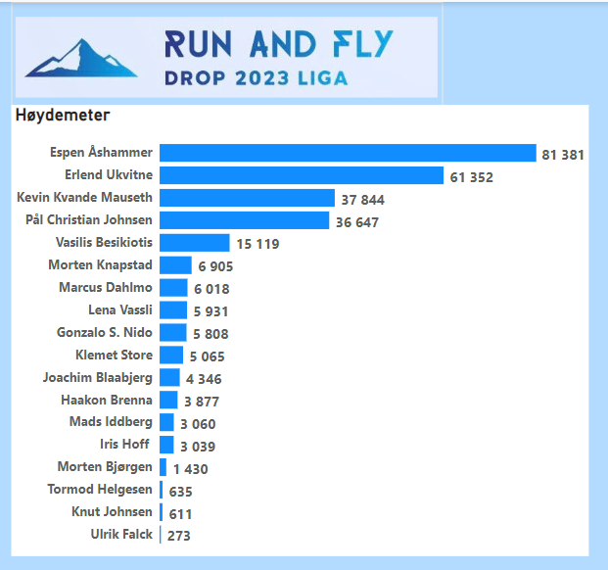Select the Iris Hoff bar

(x=166, y=446)
